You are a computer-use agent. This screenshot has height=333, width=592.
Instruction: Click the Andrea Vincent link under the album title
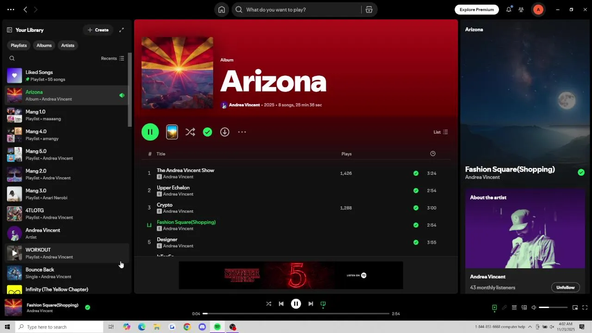[244, 105]
